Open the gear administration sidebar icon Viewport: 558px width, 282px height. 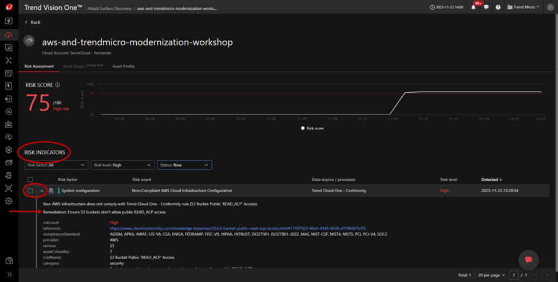tap(9, 201)
